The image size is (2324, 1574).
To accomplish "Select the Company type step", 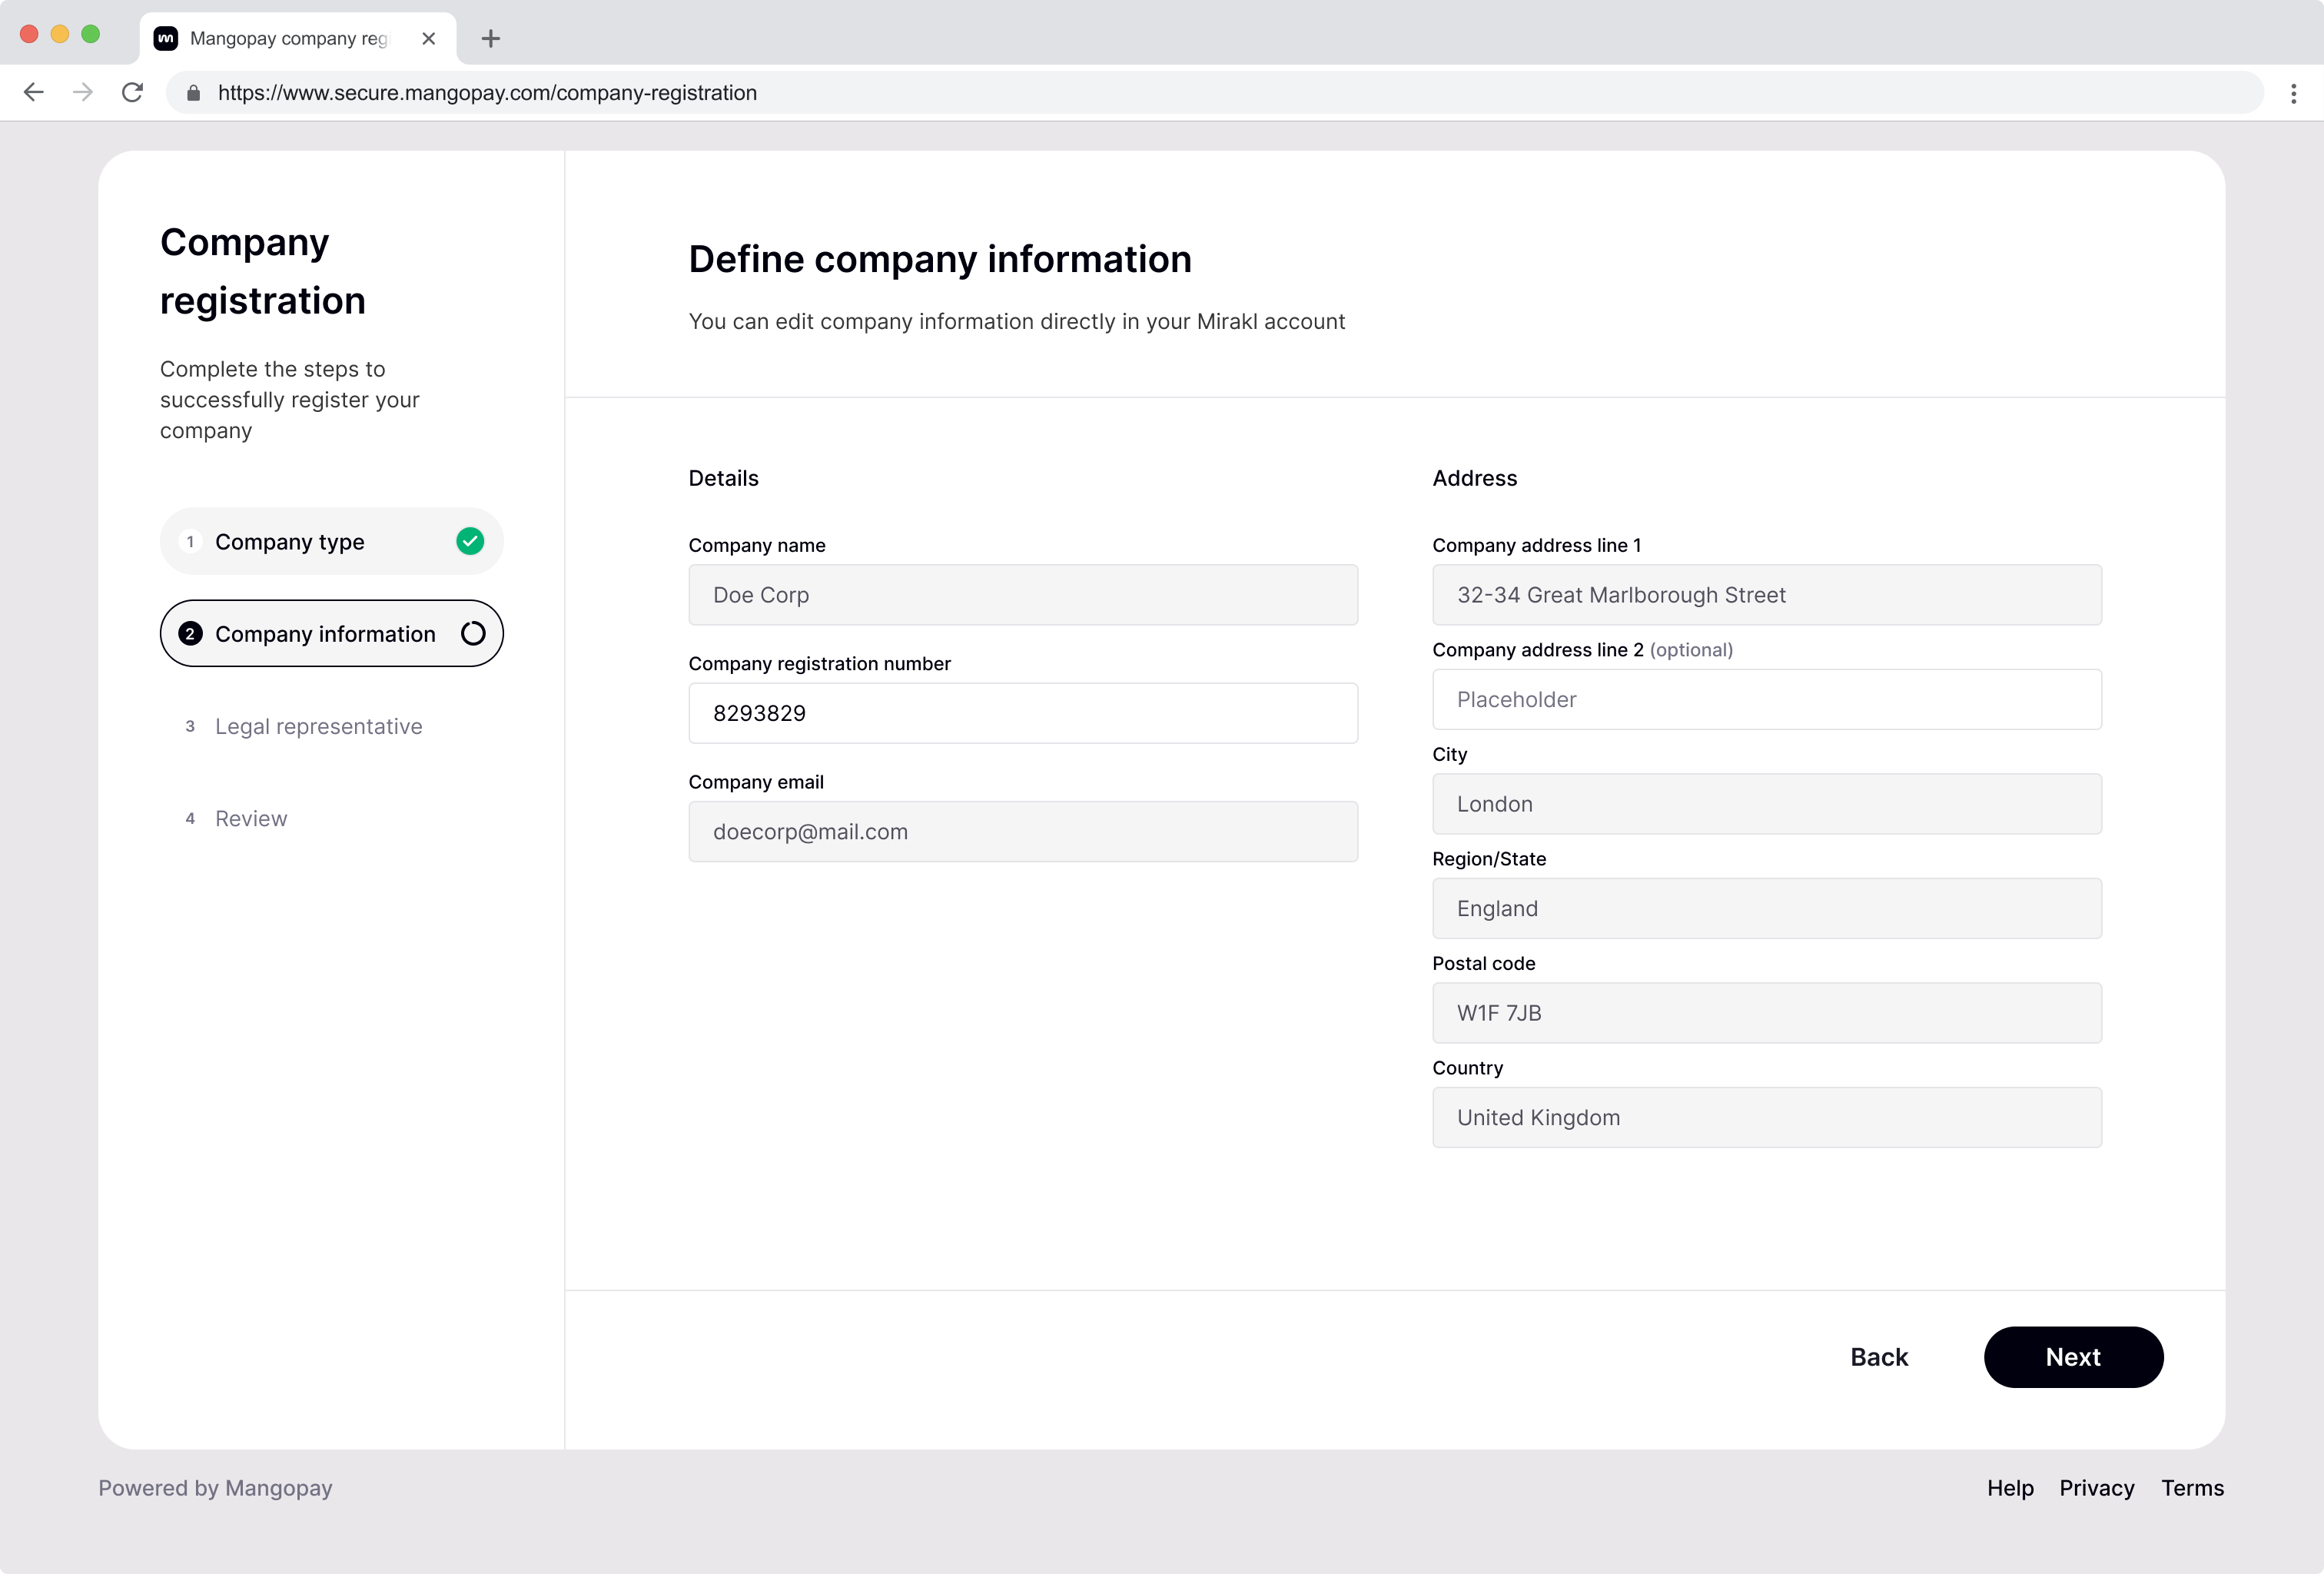I will [290, 541].
